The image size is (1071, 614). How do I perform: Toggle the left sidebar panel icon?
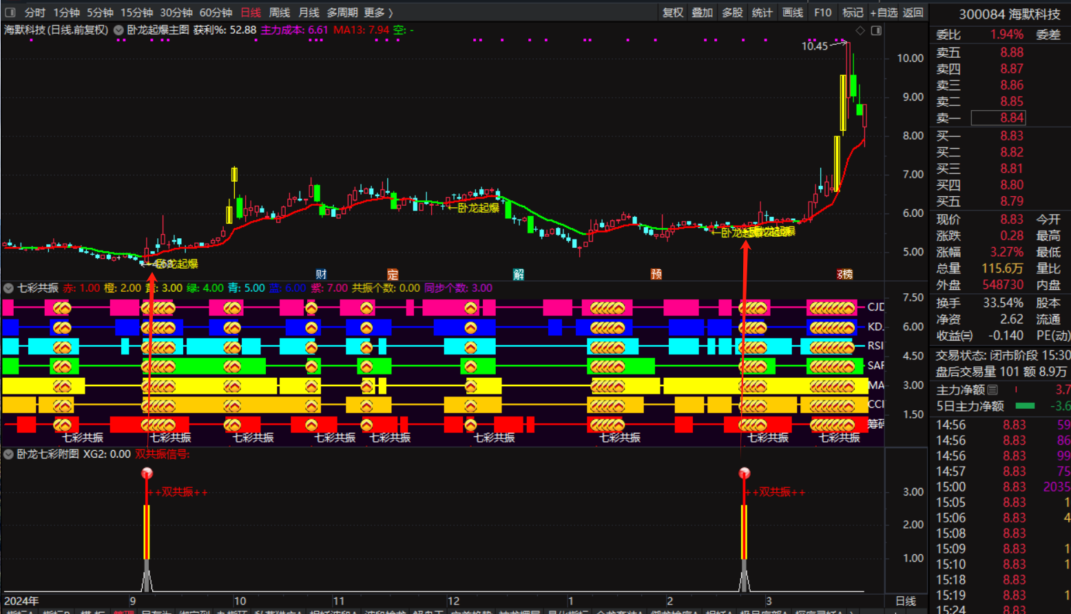point(10,12)
